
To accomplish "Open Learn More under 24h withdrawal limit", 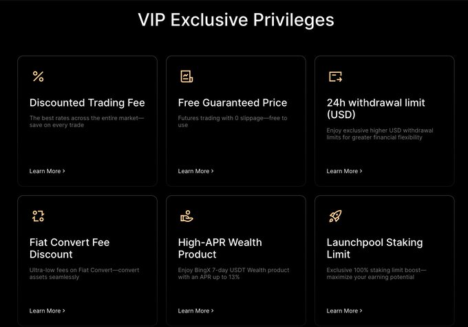I will pyautogui.click(x=344, y=171).
